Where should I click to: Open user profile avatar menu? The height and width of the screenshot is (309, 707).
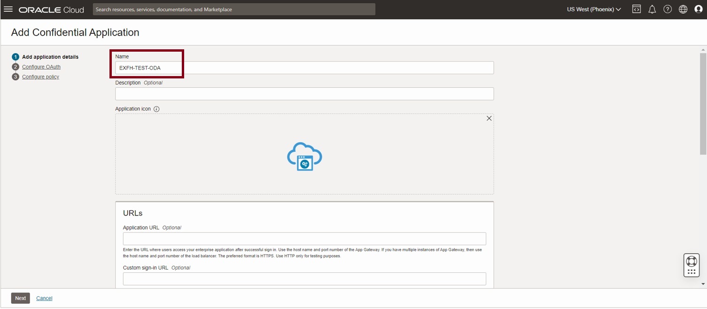(698, 9)
